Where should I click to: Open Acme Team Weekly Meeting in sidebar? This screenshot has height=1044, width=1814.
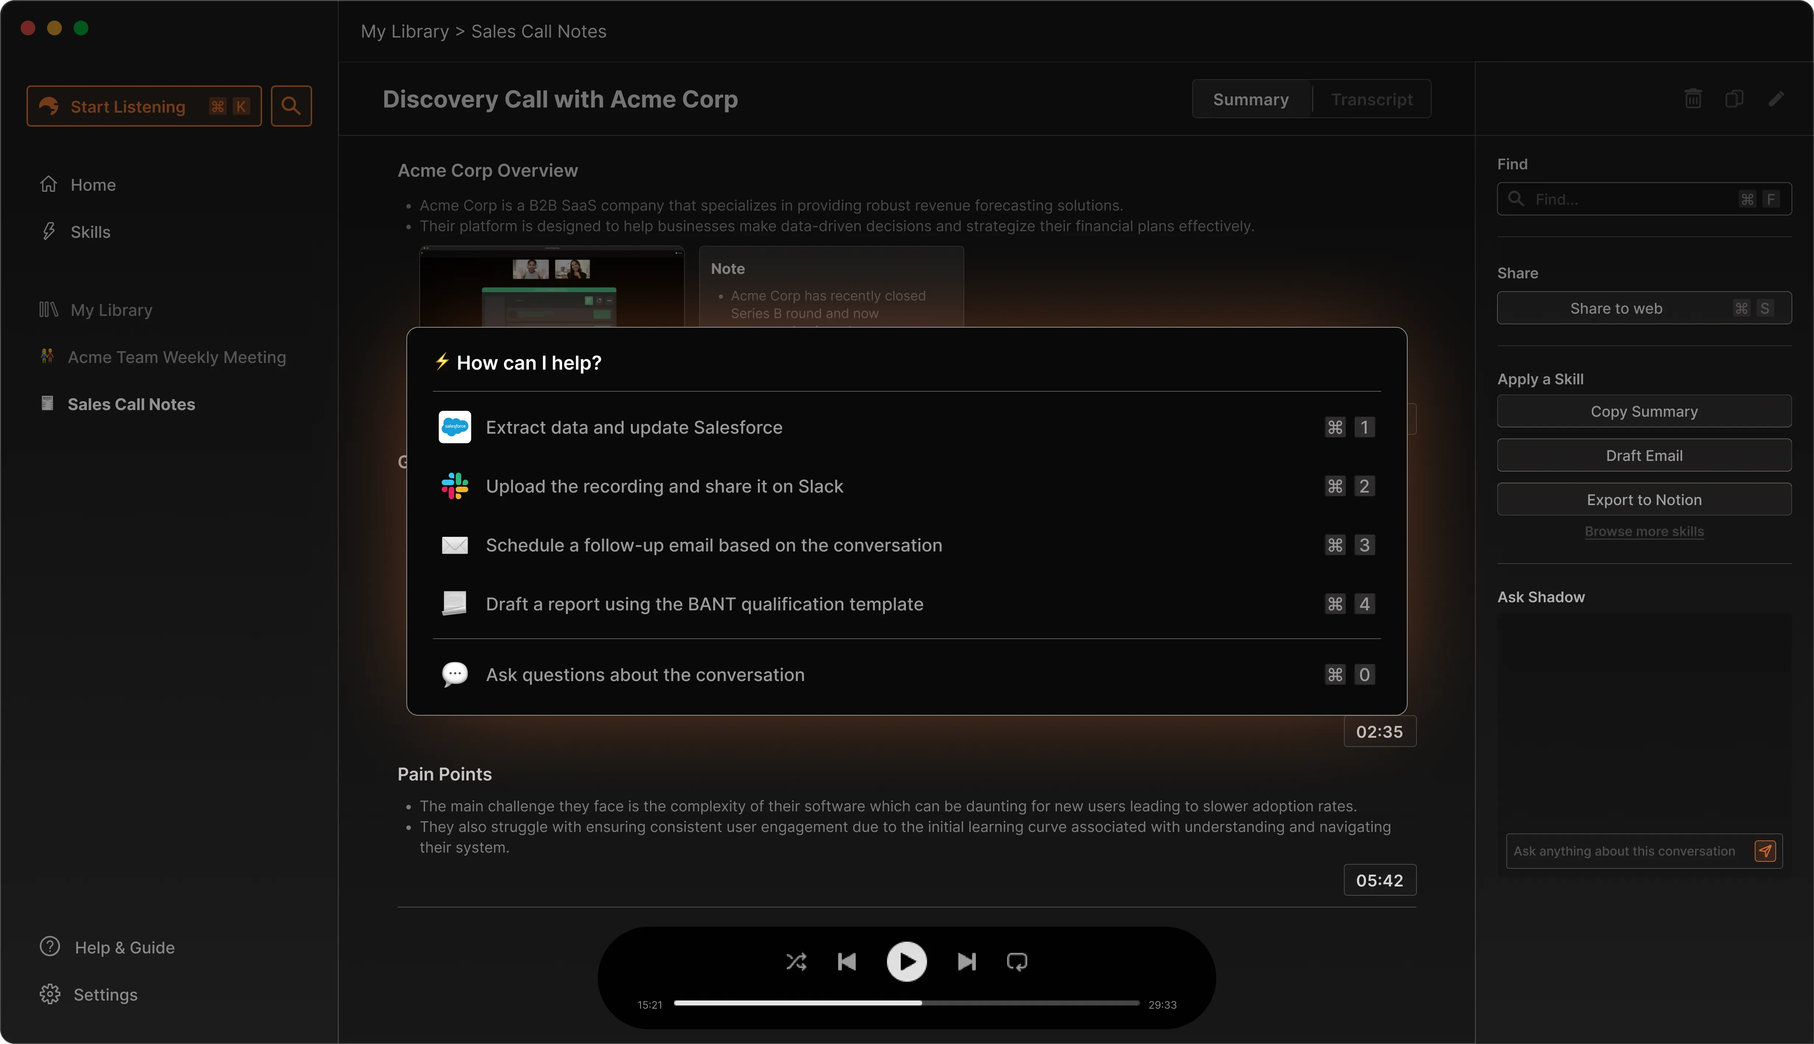[176, 356]
